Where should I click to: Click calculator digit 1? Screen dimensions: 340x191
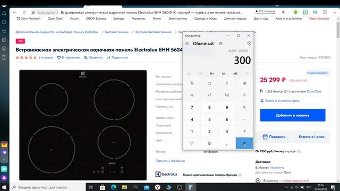click(x=192, y=132)
